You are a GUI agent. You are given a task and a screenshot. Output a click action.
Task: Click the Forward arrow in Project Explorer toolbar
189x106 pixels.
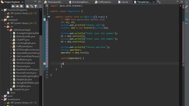pyautogui.click(x=17, y=6)
